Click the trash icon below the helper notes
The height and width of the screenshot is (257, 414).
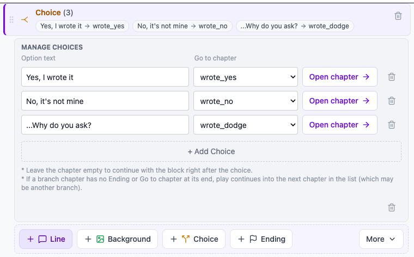pyautogui.click(x=392, y=207)
